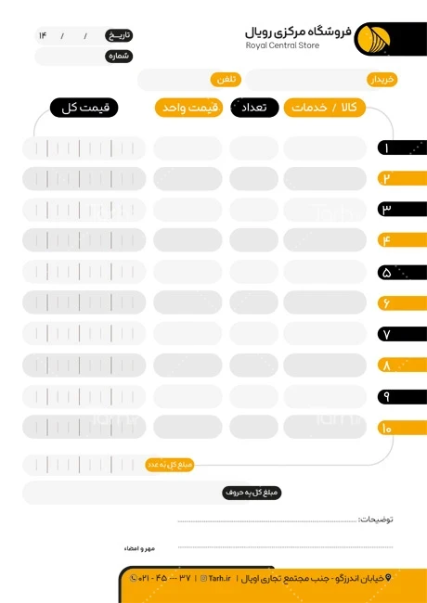Click the yellow Royal Central Store logo
Viewport: 427px width, 603px height.
click(371, 39)
